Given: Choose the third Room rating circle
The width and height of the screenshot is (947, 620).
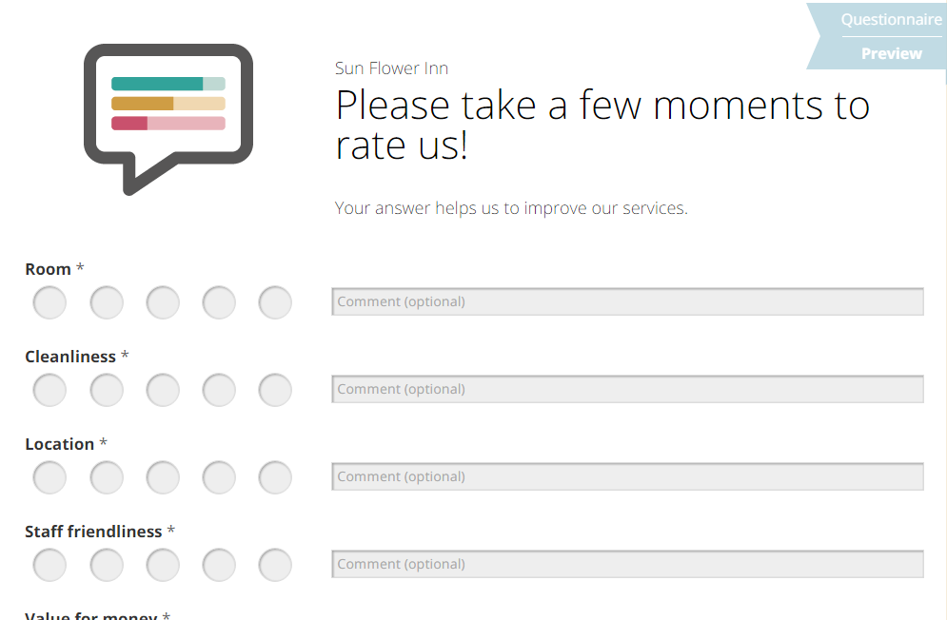Looking at the screenshot, I should point(163,302).
